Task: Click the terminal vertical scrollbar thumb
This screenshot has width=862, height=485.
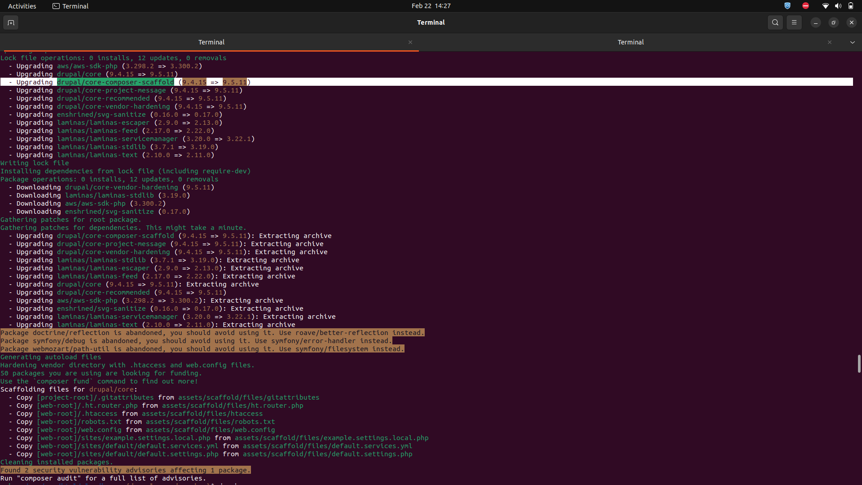Action: point(859,363)
